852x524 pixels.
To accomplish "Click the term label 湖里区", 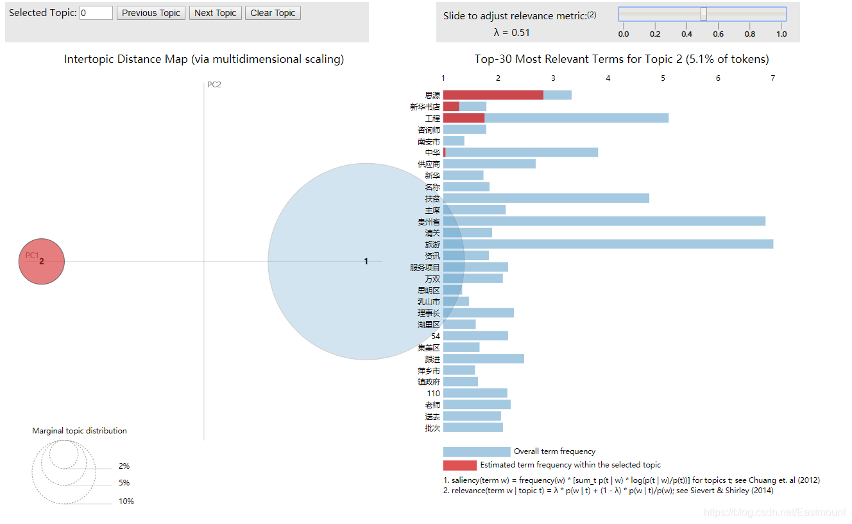I will (429, 324).
